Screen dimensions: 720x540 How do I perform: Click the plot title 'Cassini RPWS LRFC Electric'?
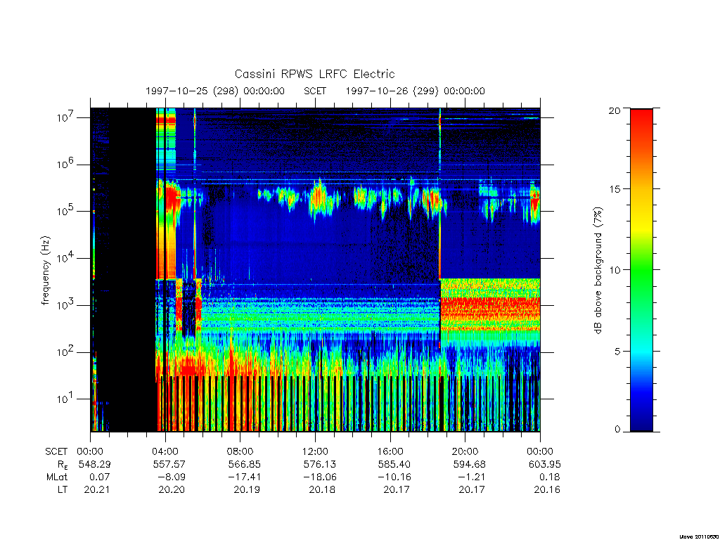coord(314,74)
